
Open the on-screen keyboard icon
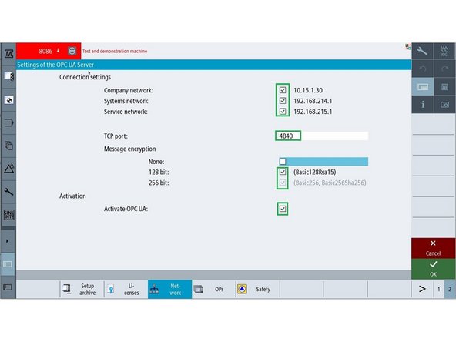(x=422, y=87)
